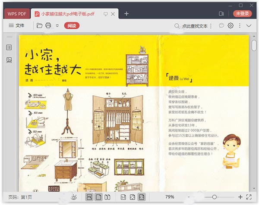
Task: Fit page to width icon
Action: 142,197
